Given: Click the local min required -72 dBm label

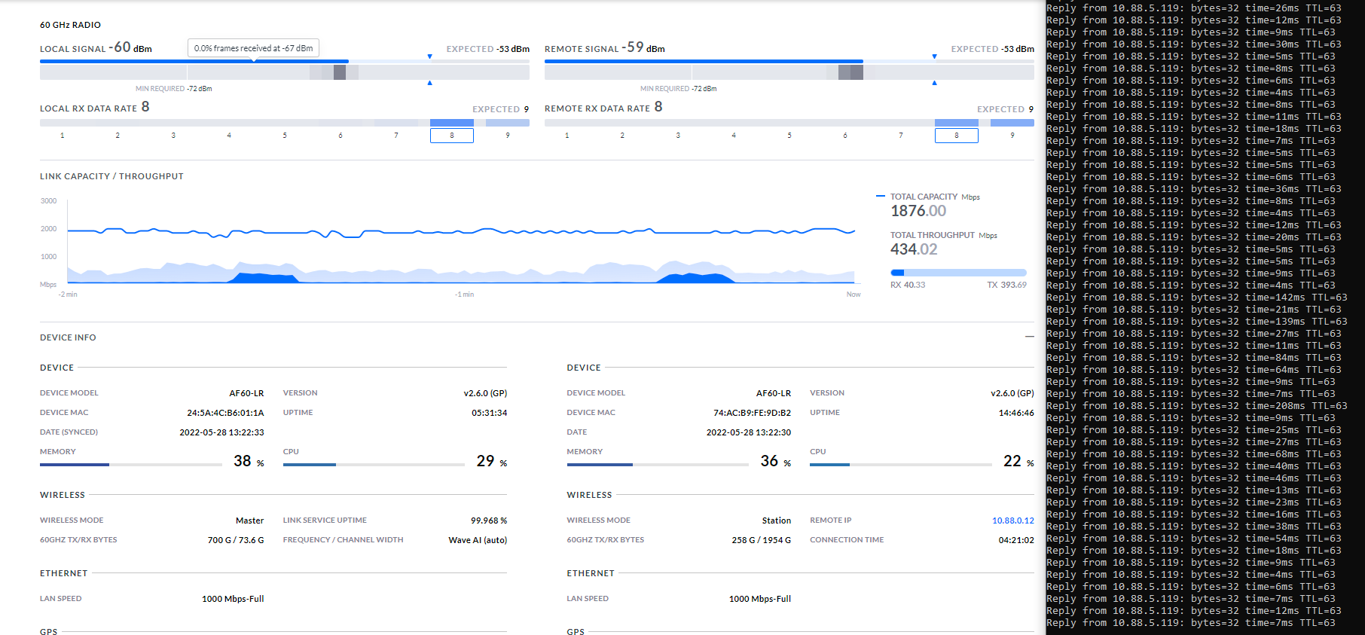Looking at the screenshot, I should pyautogui.click(x=173, y=89).
